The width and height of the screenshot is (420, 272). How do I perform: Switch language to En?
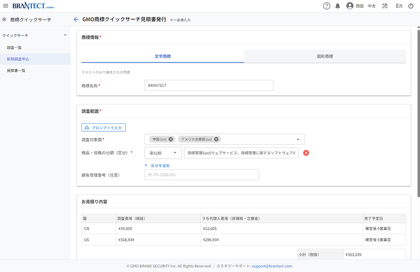click(399, 6)
